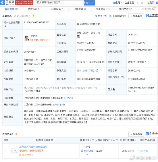This screenshot has width=158, height=162.
Task: Click 徐汇区市场监督管理局 registration authority
Action: [x=88, y=79]
